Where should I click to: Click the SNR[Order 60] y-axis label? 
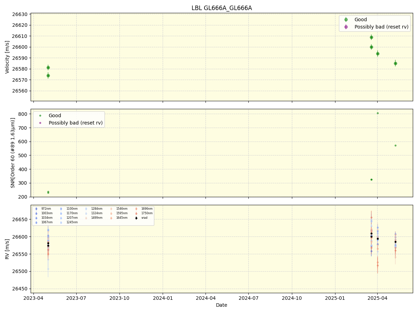click(13, 153)
